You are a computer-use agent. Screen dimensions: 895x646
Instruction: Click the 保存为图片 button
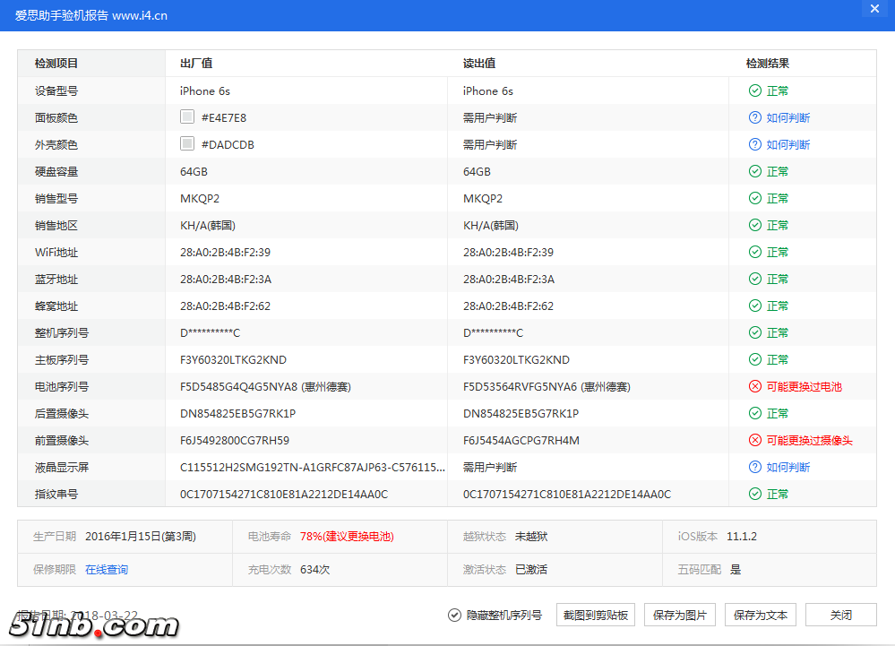[x=679, y=615]
